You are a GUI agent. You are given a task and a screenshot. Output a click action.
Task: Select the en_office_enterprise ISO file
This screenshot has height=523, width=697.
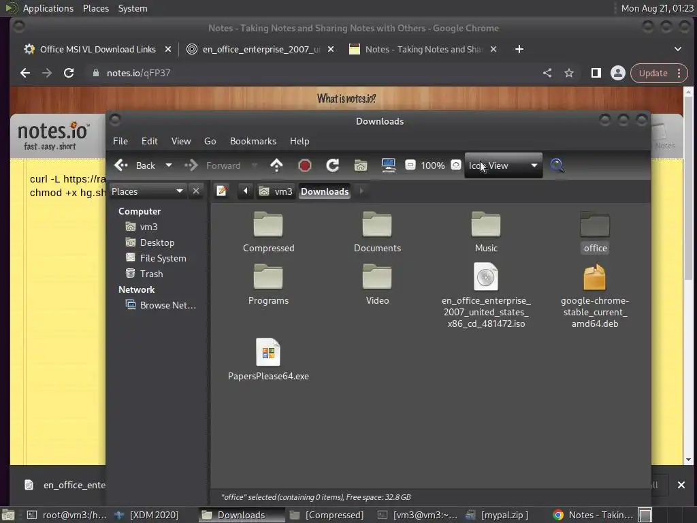486,296
